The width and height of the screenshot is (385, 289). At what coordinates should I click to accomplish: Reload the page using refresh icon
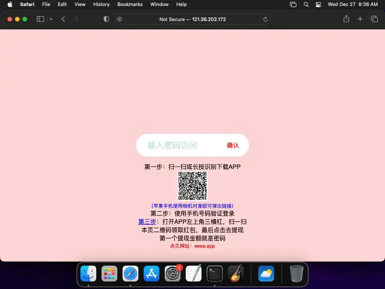pyautogui.click(x=265, y=19)
